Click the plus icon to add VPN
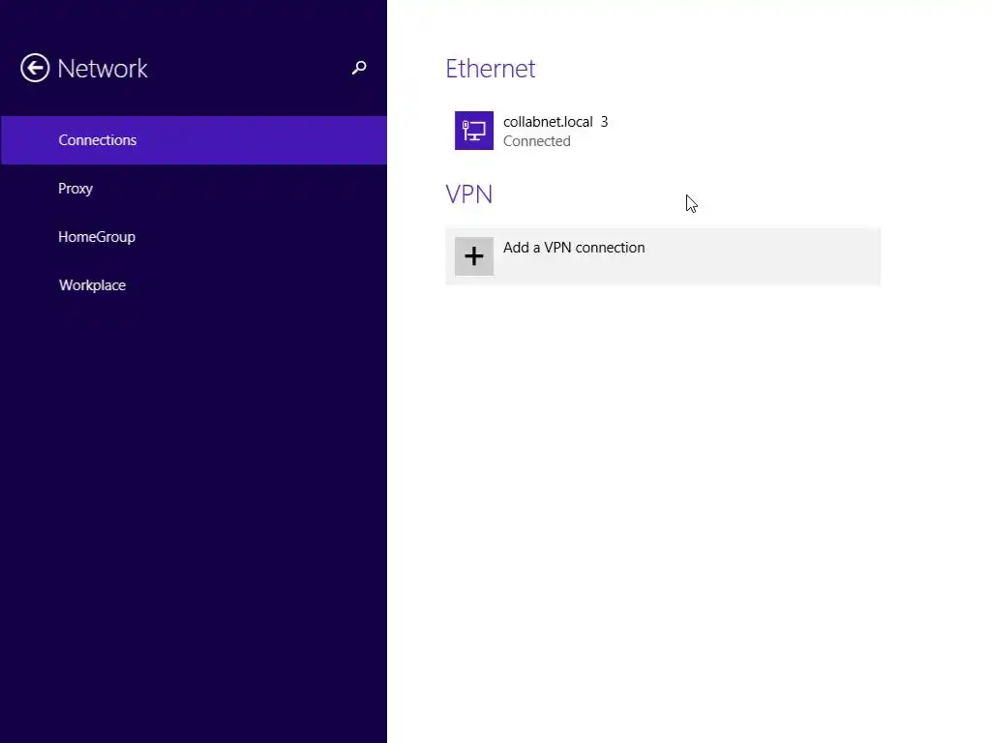 point(474,255)
